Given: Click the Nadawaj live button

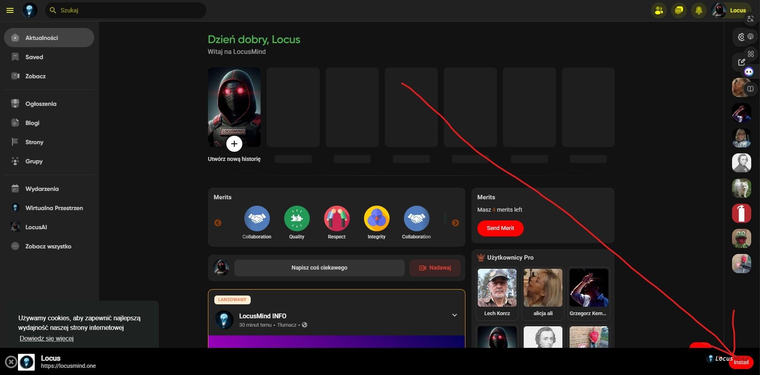Looking at the screenshot, I should tap(435, 268).
